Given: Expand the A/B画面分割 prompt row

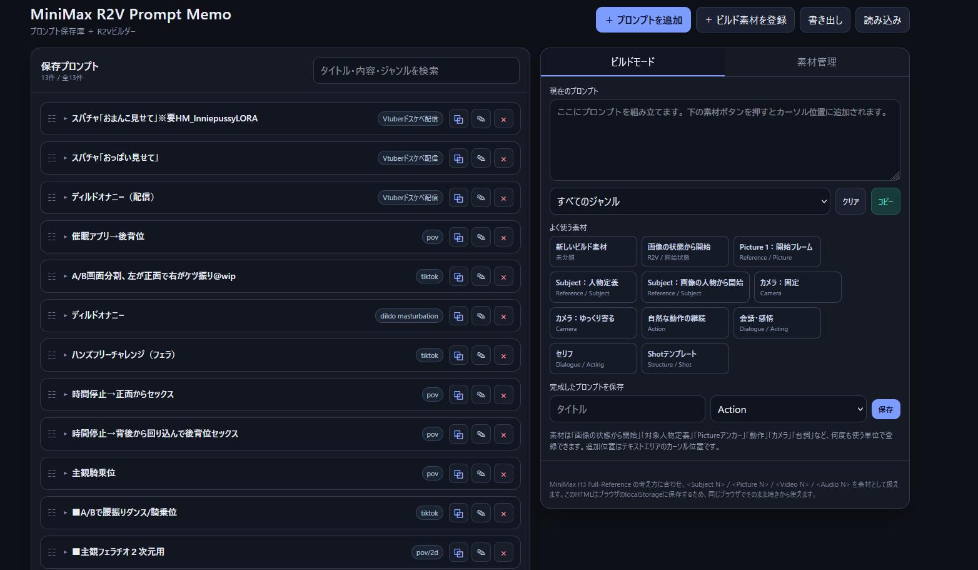Looking at the screenshot, I should 65,276.
